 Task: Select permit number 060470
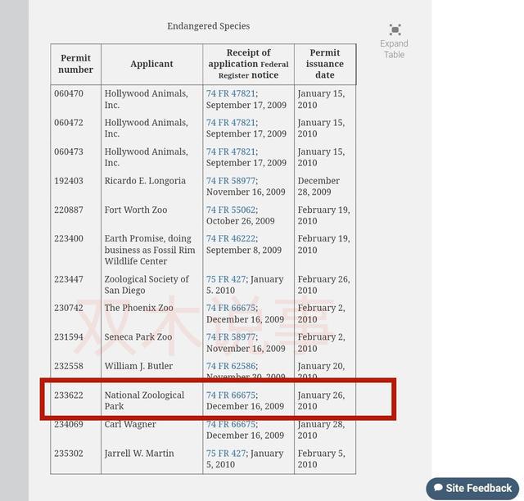[69, 93]
